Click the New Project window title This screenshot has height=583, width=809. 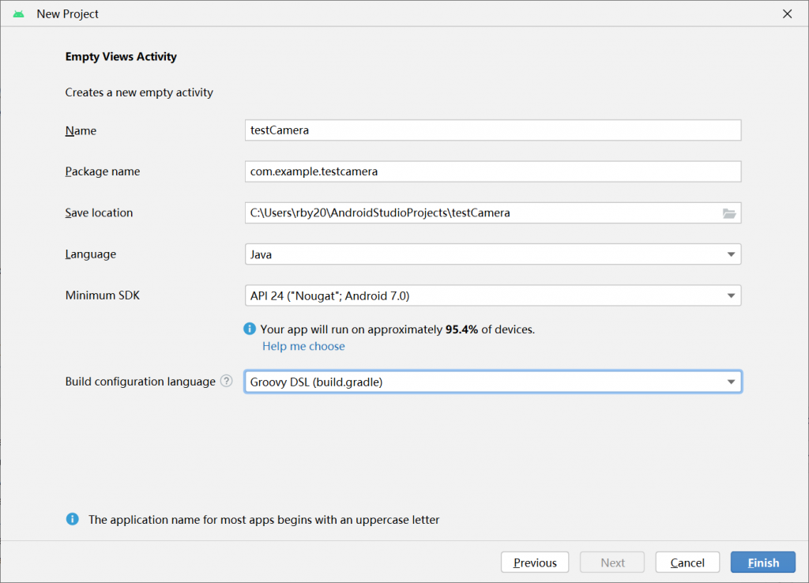[x=67, y=14]
